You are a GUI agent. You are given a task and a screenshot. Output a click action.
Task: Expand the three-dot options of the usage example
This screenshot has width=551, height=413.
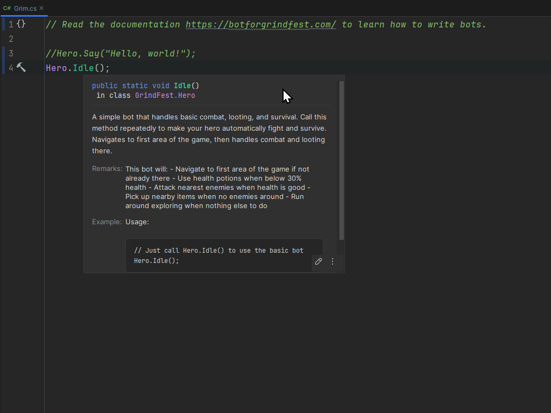pos(332,261)
